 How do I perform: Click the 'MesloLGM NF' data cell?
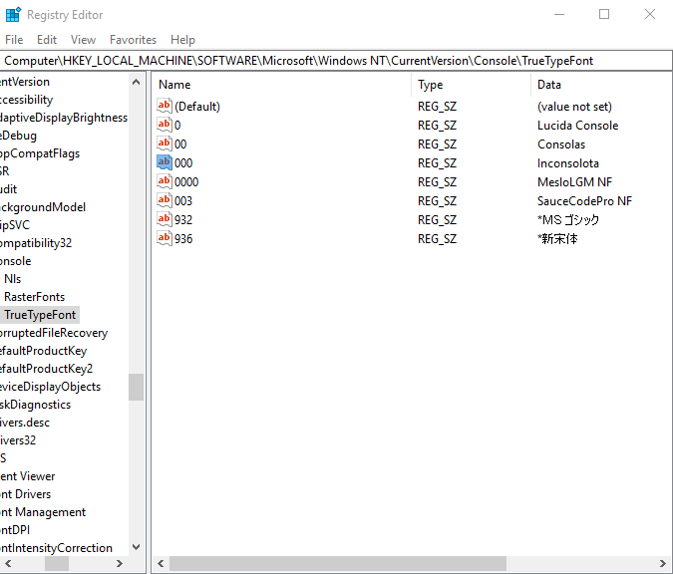pos(574,182)
